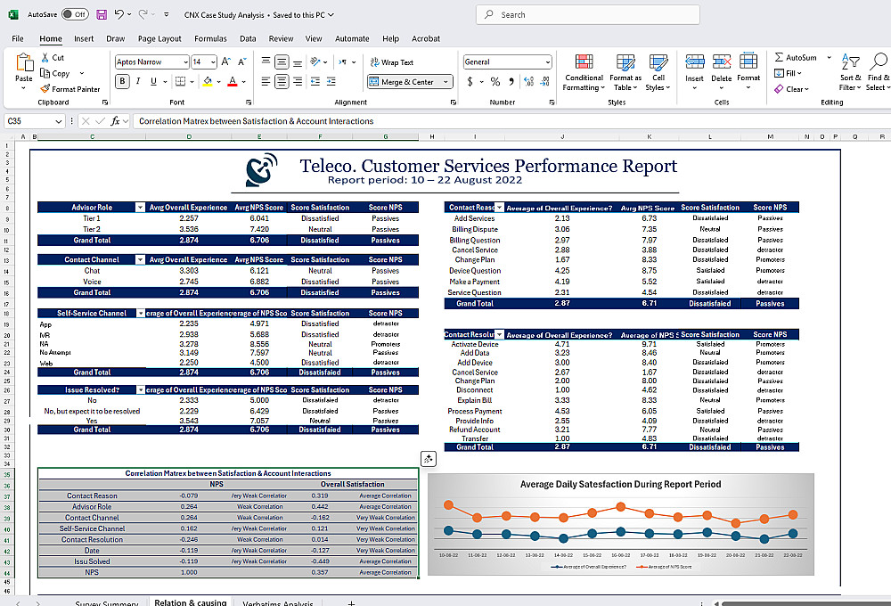
Task: Open the Contact Reason filter dropdown
Action: coord(499,208)
